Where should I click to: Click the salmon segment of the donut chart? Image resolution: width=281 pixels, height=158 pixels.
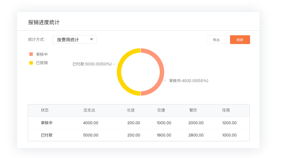tap(162, 72)
